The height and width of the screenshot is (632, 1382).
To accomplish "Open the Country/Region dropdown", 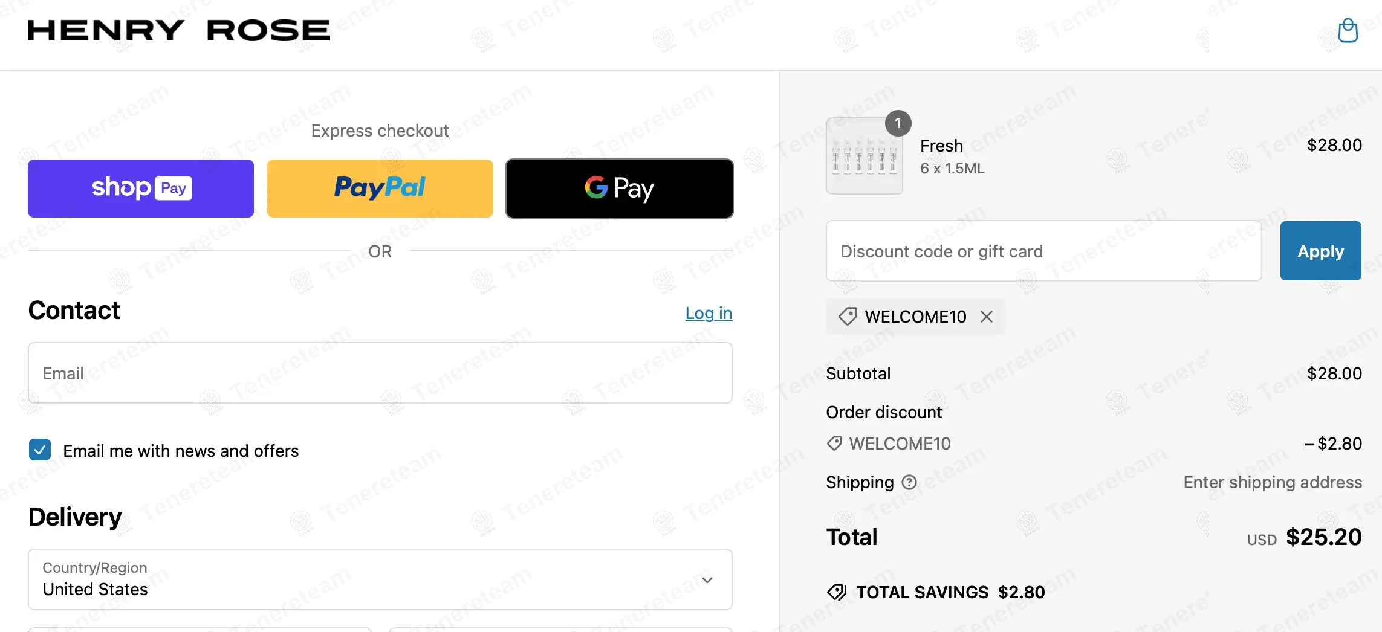I will point(380,579).
